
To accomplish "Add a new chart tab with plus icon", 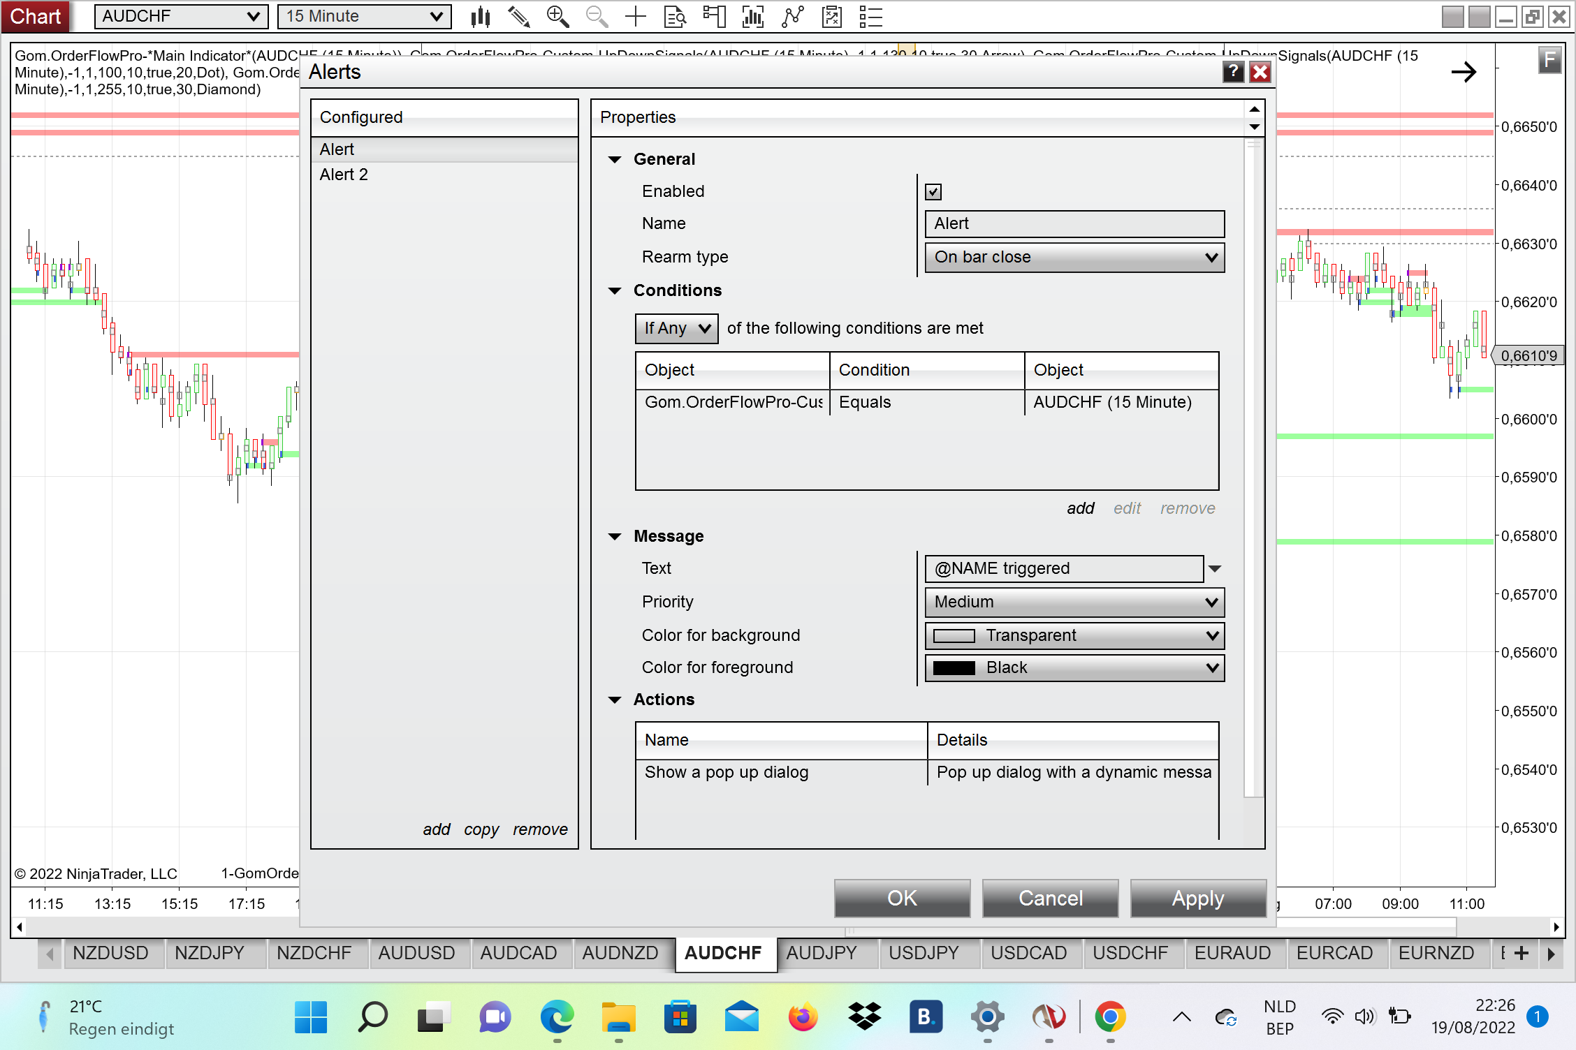I will (1522, 953).
